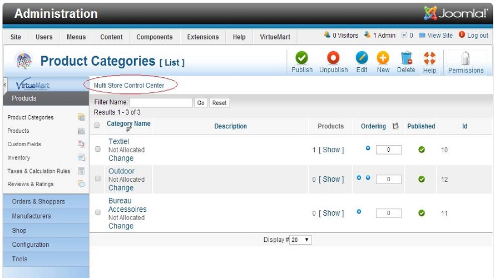Click Show products link for Textiel
This screenshot has height=278, width=495.
click(x=331, y=150)
